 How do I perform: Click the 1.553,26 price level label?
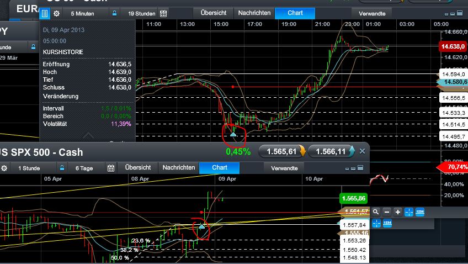point(354,241)
